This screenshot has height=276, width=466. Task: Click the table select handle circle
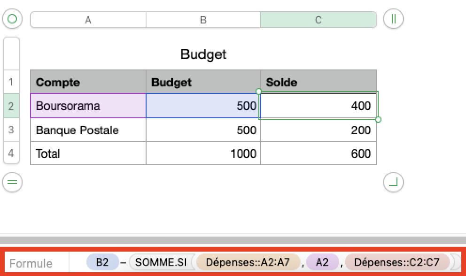click(13, 19)
